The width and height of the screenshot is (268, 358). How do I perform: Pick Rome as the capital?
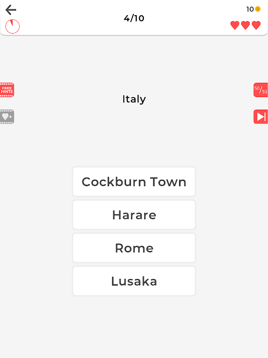(134, 248)
